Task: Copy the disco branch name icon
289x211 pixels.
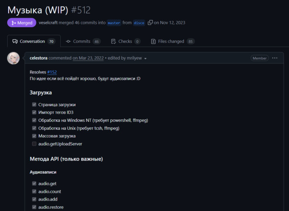Action: click(150, 22)
